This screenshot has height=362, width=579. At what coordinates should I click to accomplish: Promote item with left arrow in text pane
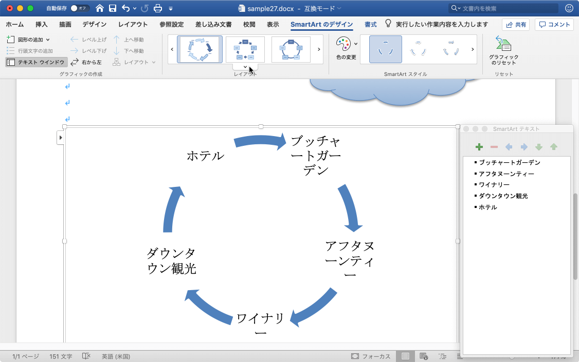tap(509, 147)
